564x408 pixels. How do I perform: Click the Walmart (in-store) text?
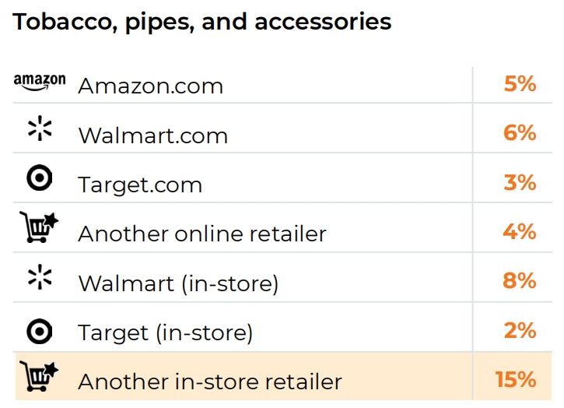point(178,284)
